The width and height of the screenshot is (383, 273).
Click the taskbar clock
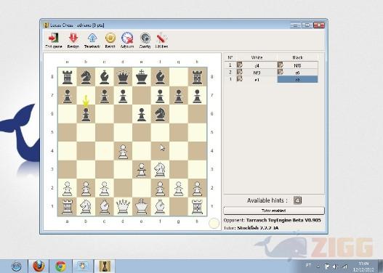[x=363, y=267]
